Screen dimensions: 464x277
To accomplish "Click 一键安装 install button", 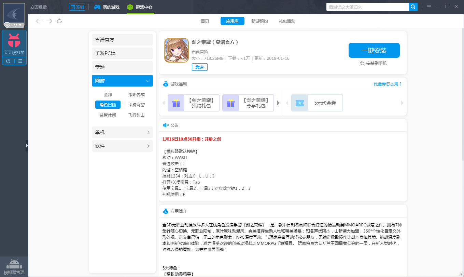I will (x=374, y=50).
